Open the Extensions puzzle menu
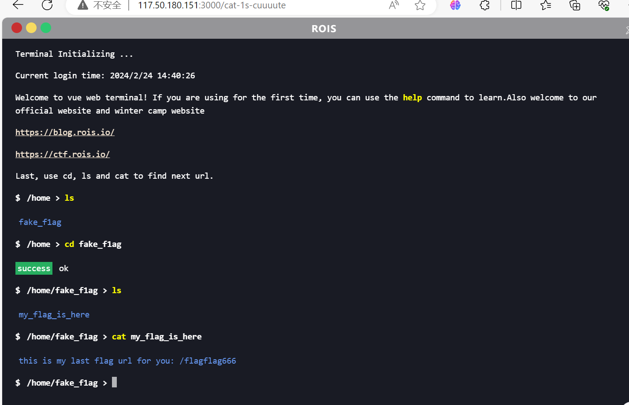Image resolution: width=629 pixels, height=405 pixels. pyautogui.click(x=484, y=5)
